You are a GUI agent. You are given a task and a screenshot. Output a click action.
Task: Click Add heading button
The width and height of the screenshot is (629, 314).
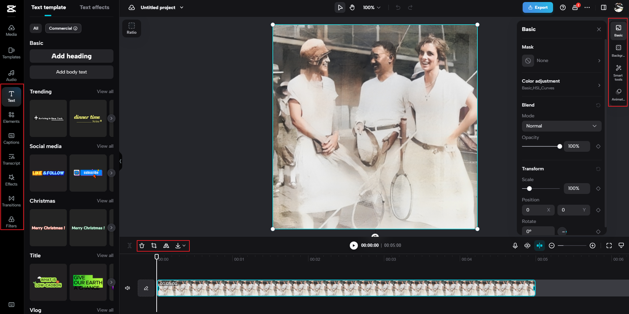pyautogui.click(x=71, y=56)
